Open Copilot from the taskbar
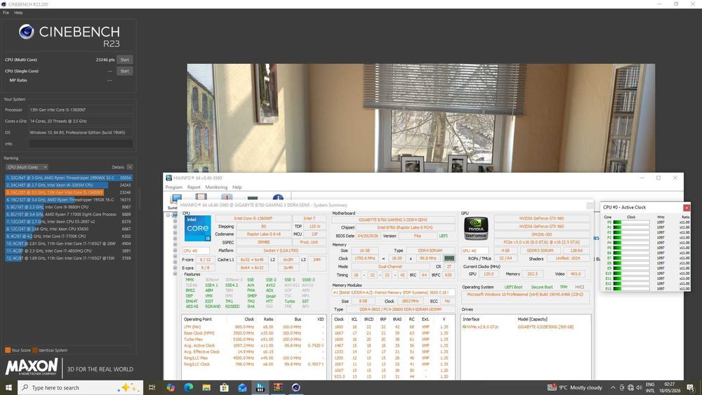702x395 pixels. point(171,387)
